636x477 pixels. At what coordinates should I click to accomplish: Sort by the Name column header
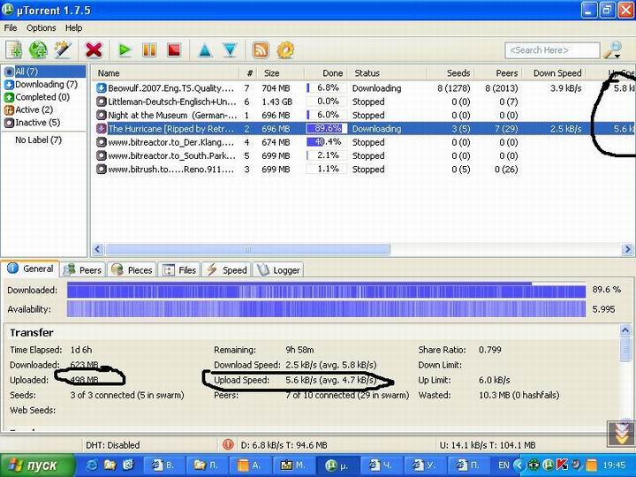pos(165,73)
